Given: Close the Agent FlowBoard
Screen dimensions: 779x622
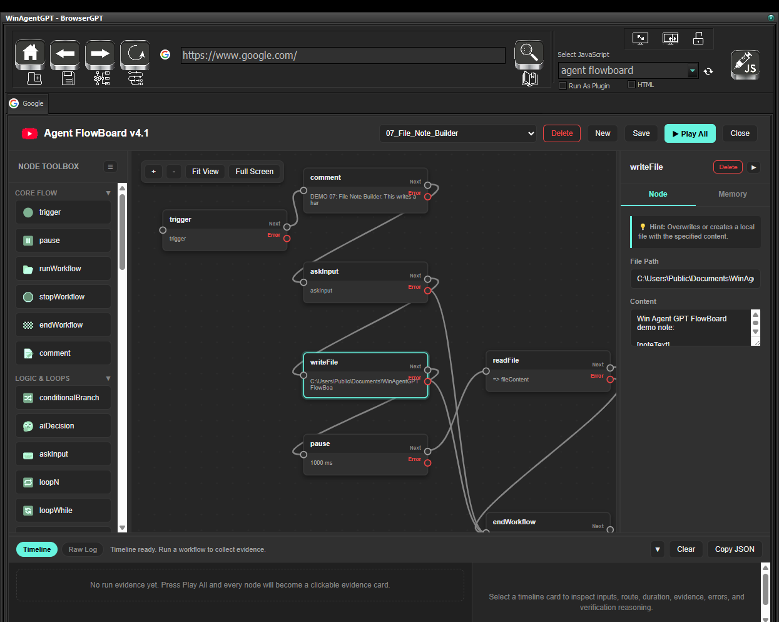Looking at the screenshot, I should click(x=740, y=133).
